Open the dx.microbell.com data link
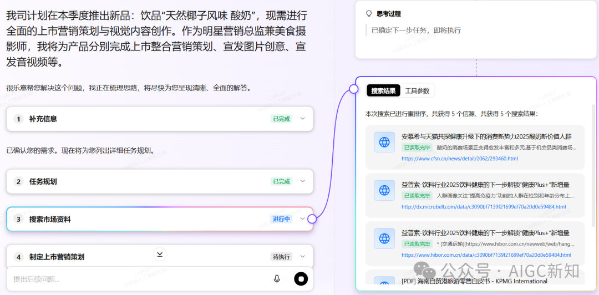Image resolution: width=599 pixels, height=295 pixels. click(484, 207)
